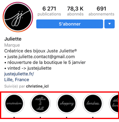Image resolution: width=119 pixels, height=122 pixels.
Task: Open christine_icl follower profile
Action: coord(37,86)
